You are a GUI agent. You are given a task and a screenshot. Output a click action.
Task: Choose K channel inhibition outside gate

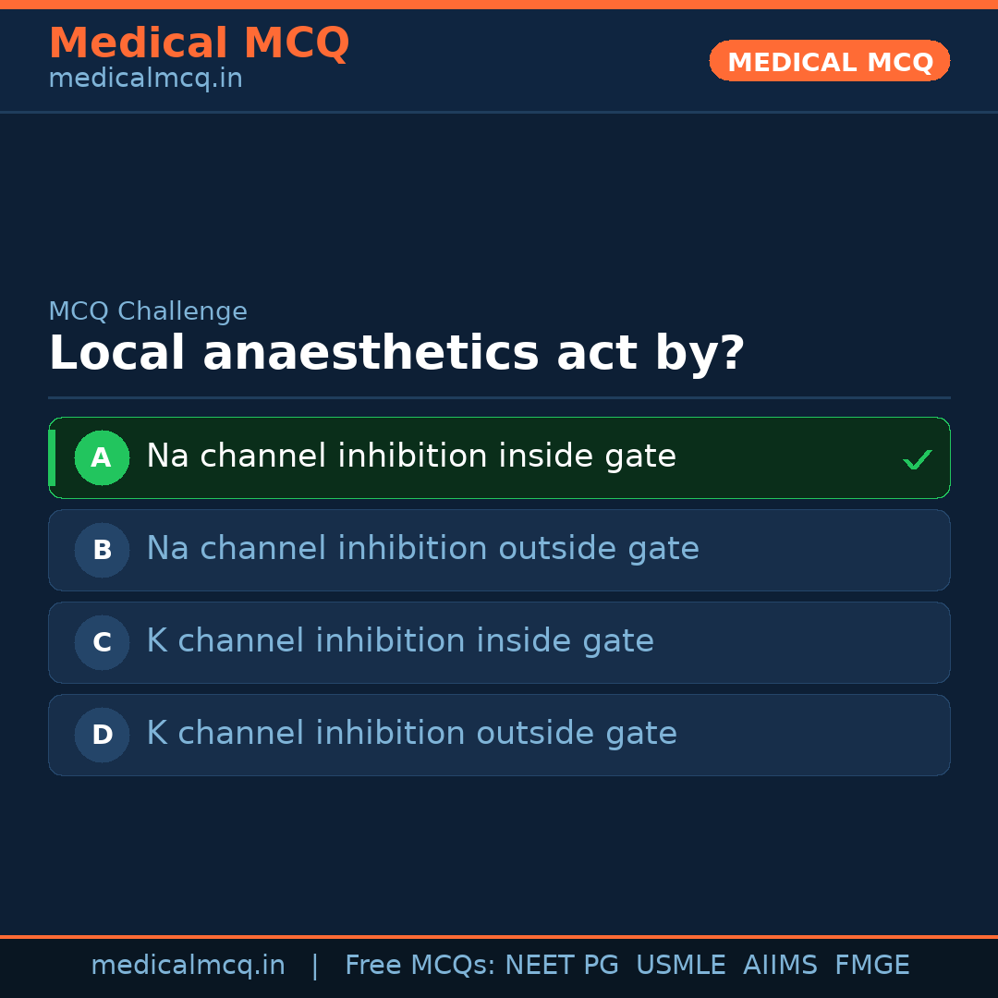click(411, 734)
